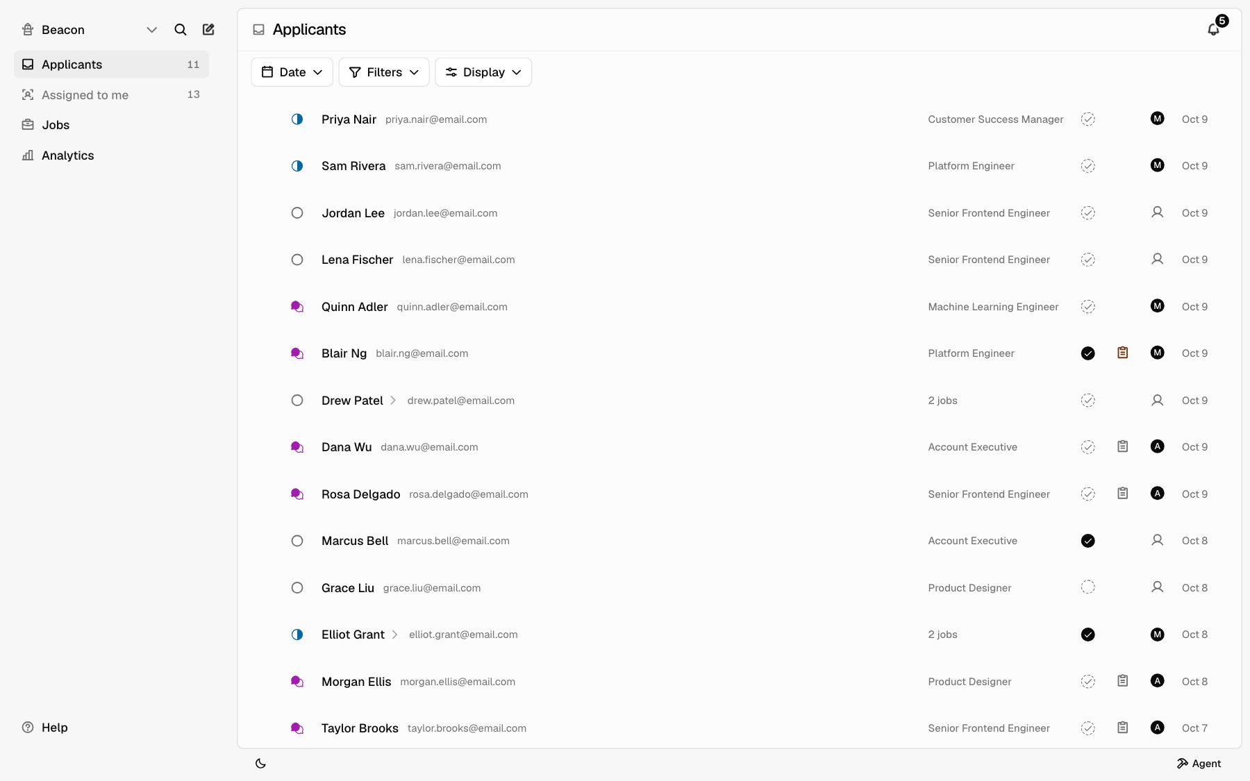This screenshot has height=781, width=1250.
Task: Click the chat status icon for Quinn Adler
Action: [297, 306]
